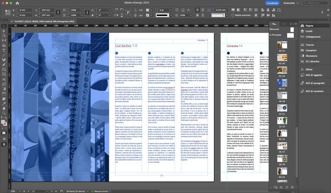
Task: Select the 52-53 spread thumbnail
Action: pos(282,121)
